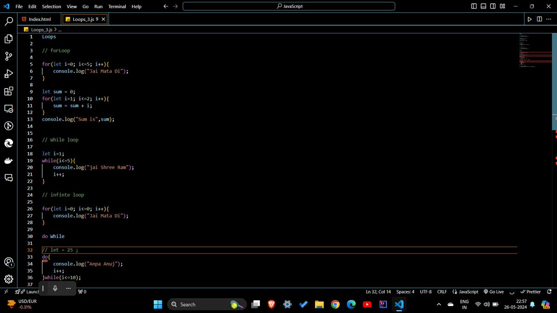The width and height of the screenshot is (557, 313).
Task: Open the Remote Explorer view
Action: coord(8,109)
